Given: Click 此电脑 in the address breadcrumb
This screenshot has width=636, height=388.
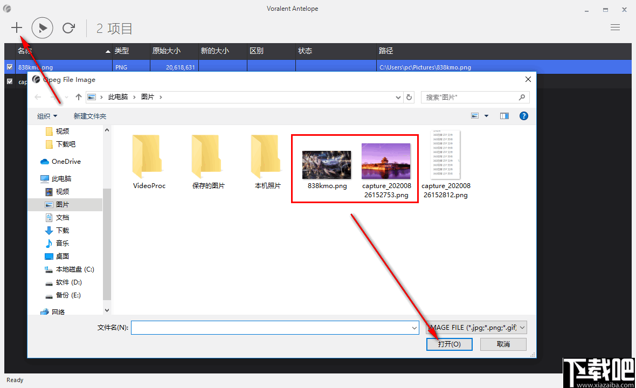Looking at the screenshot, I should coord(117,97).
